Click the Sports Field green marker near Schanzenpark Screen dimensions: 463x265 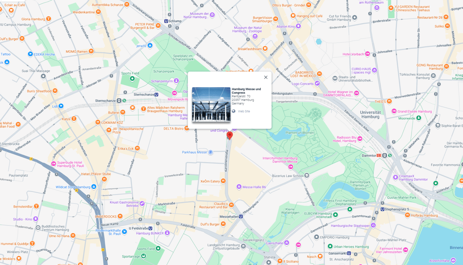point(132,78)
